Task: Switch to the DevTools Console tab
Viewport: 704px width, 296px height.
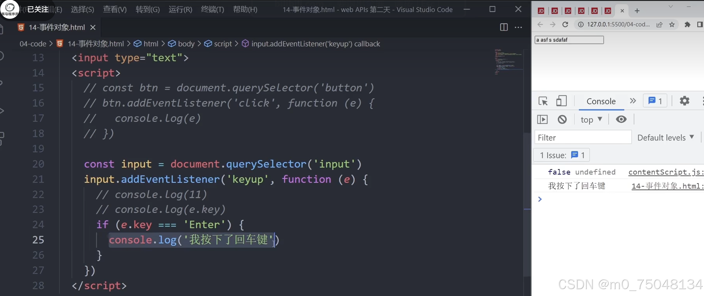Action: point(601,101)
